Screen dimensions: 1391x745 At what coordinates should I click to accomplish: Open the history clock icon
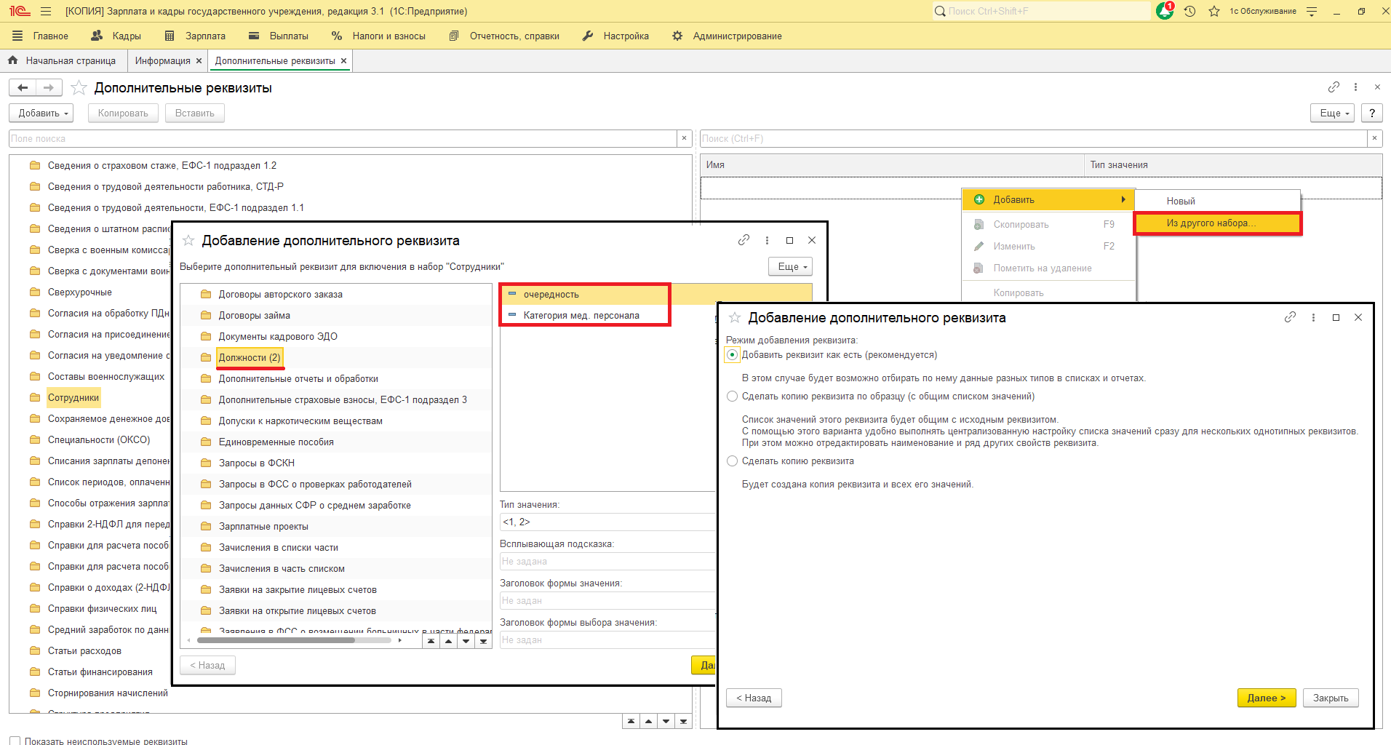click(1190, 11)
